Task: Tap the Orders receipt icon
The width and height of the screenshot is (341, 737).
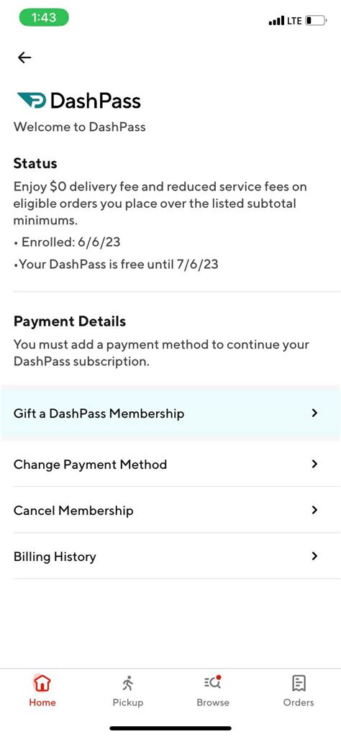Action: pyautogui.click(x=299, y=683)
